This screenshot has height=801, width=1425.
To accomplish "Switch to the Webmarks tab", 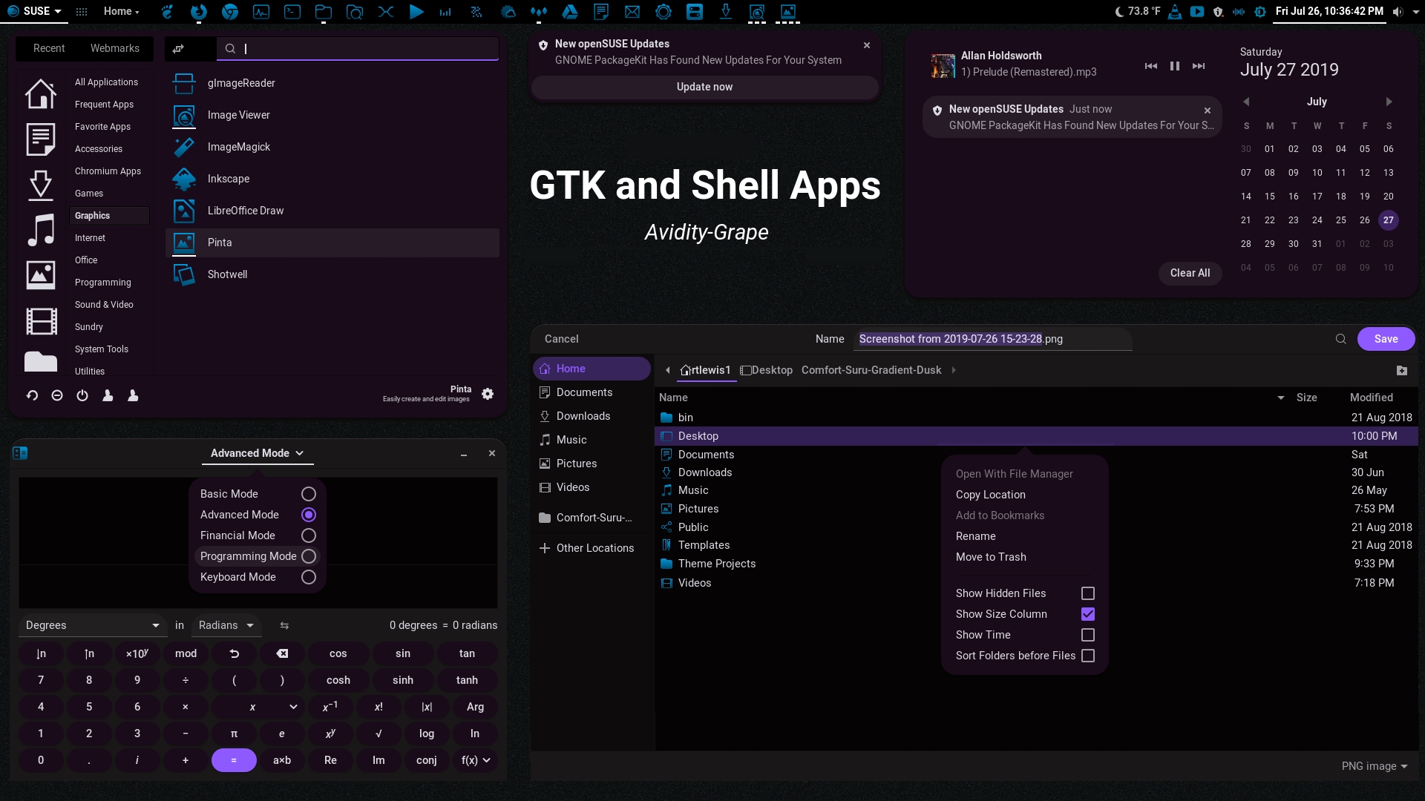I will pyautogui.click(x=115, y=48).
